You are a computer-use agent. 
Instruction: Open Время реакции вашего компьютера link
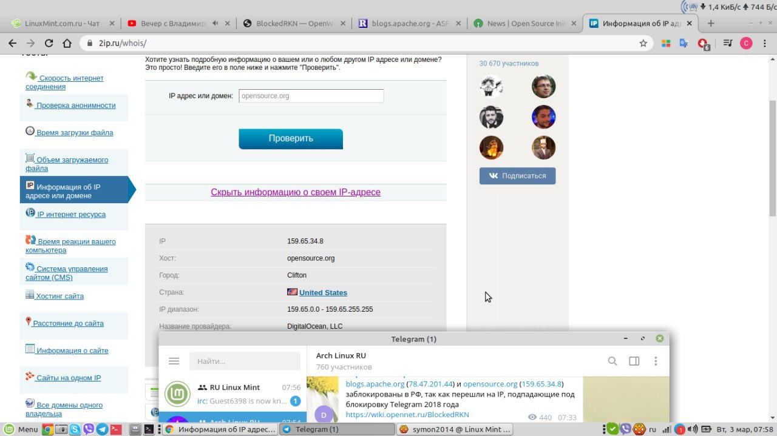pyautogui.click(x=70, y=246)
